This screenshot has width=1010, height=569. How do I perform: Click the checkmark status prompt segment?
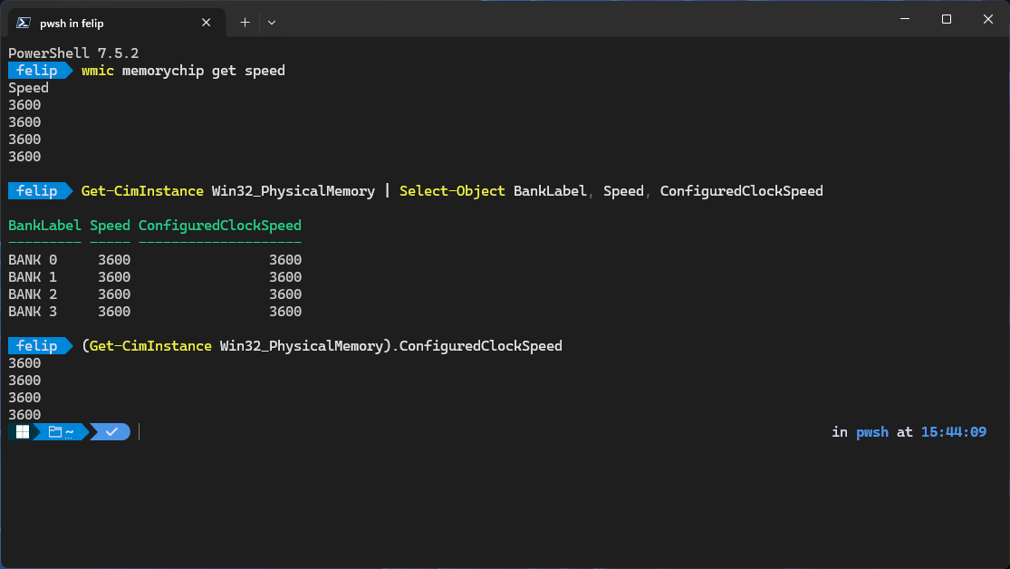pos(111,432)
